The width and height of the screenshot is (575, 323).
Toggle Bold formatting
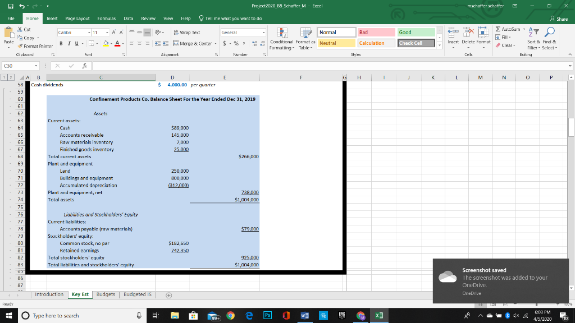[61, 44]
